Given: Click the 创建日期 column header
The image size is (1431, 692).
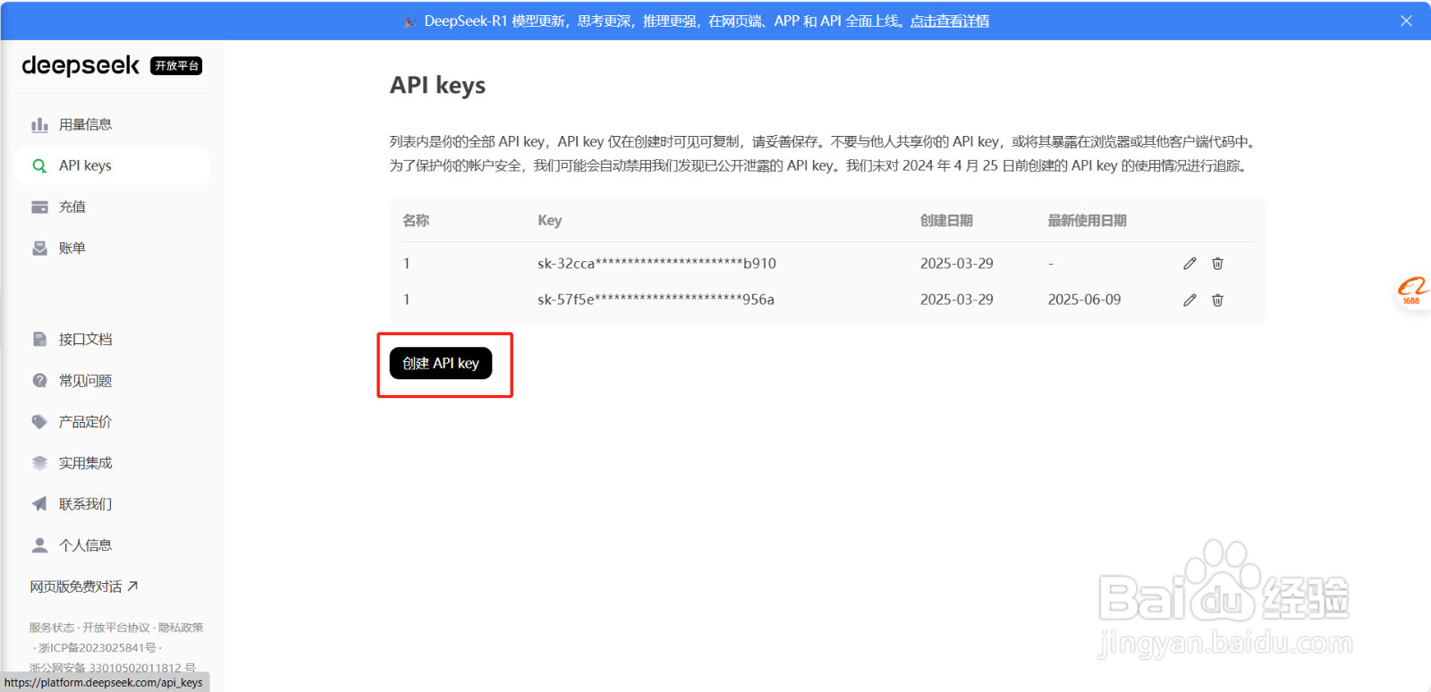Looking at the screenshot, I should coord(946,221).
